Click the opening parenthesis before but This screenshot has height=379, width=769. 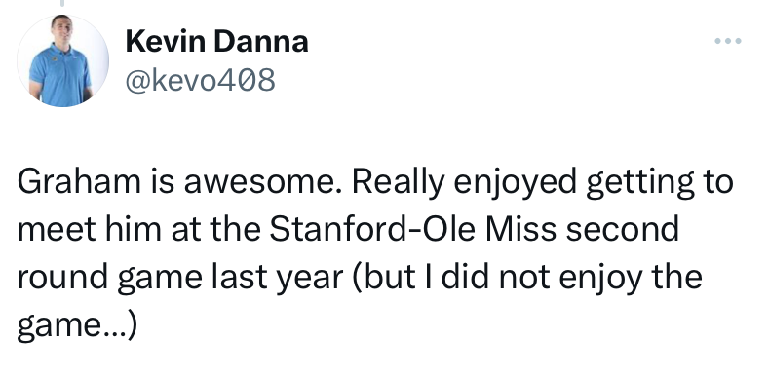357,278
